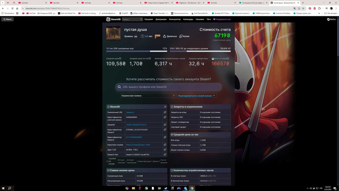Screen dimensions: 339x191
Task: Reload the page with browser refresh icon
Action: click(12, 8)
